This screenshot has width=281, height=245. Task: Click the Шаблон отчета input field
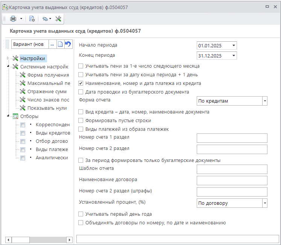coord(232,169)
